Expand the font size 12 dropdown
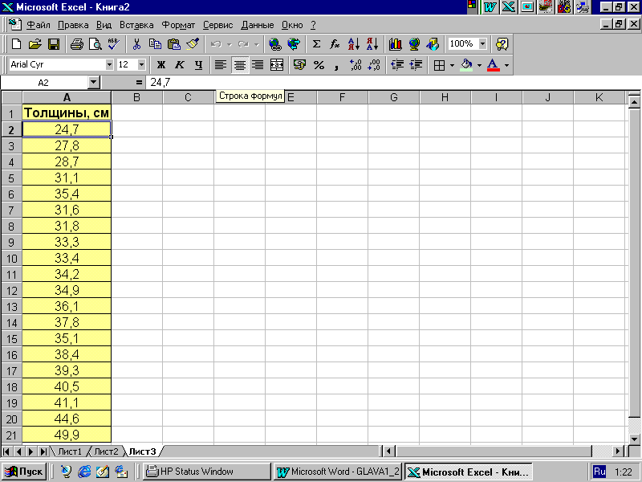The width and height of the screenshot is (642, 482). [142, 65]
